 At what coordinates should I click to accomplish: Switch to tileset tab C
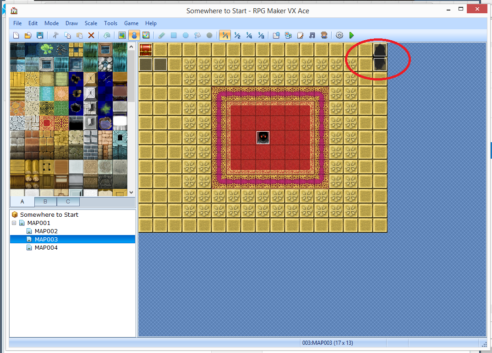pos(67,202)
